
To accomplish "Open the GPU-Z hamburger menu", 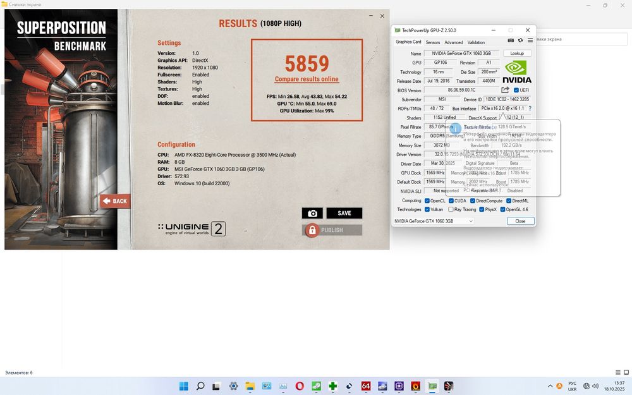I will pyautogui.click(x=530, y=40).
